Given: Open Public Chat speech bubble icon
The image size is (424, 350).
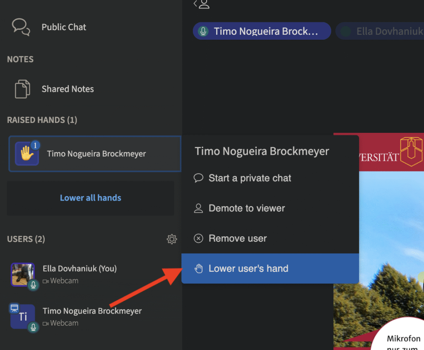Looking at the screenshot, I should click(x=21, y=27).
